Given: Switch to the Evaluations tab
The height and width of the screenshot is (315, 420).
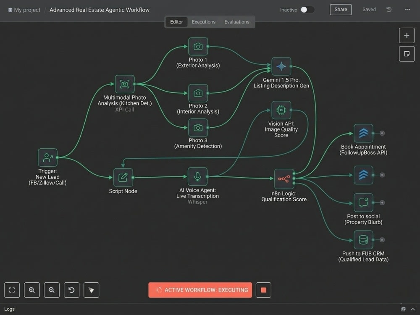Looking at the screenshot, I should (237, 22).
